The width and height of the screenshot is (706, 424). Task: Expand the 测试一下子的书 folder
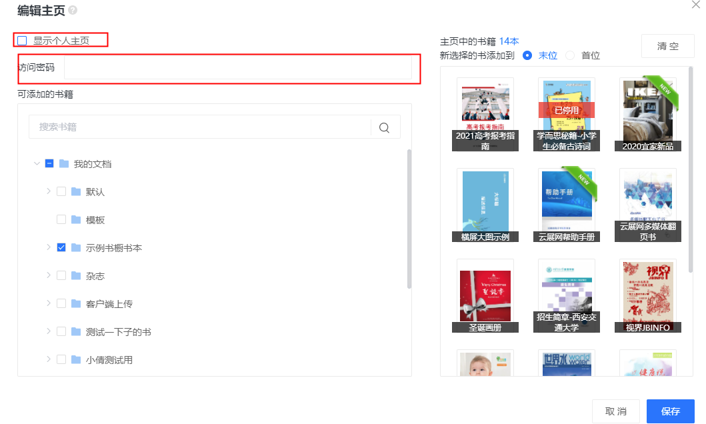pos(49,331)
